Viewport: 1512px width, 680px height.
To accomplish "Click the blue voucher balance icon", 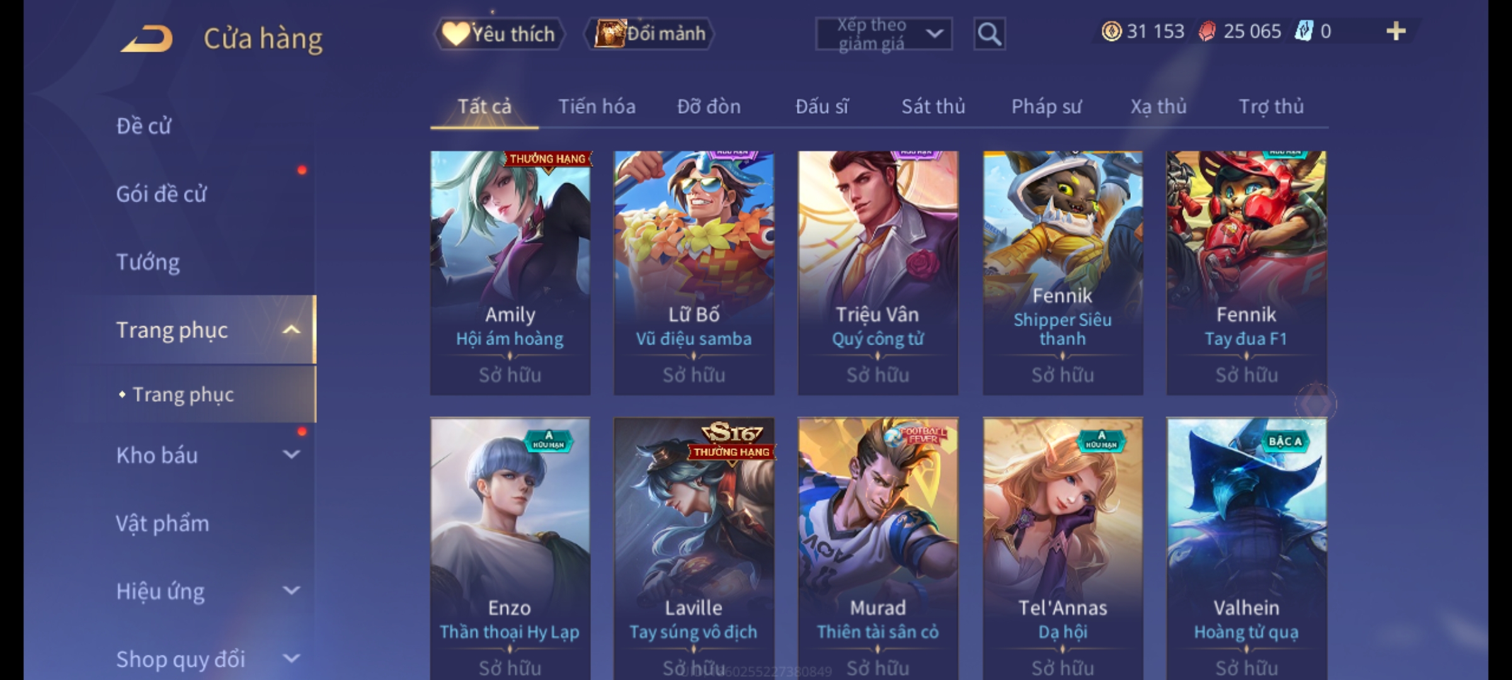I will coord(1303,31).
